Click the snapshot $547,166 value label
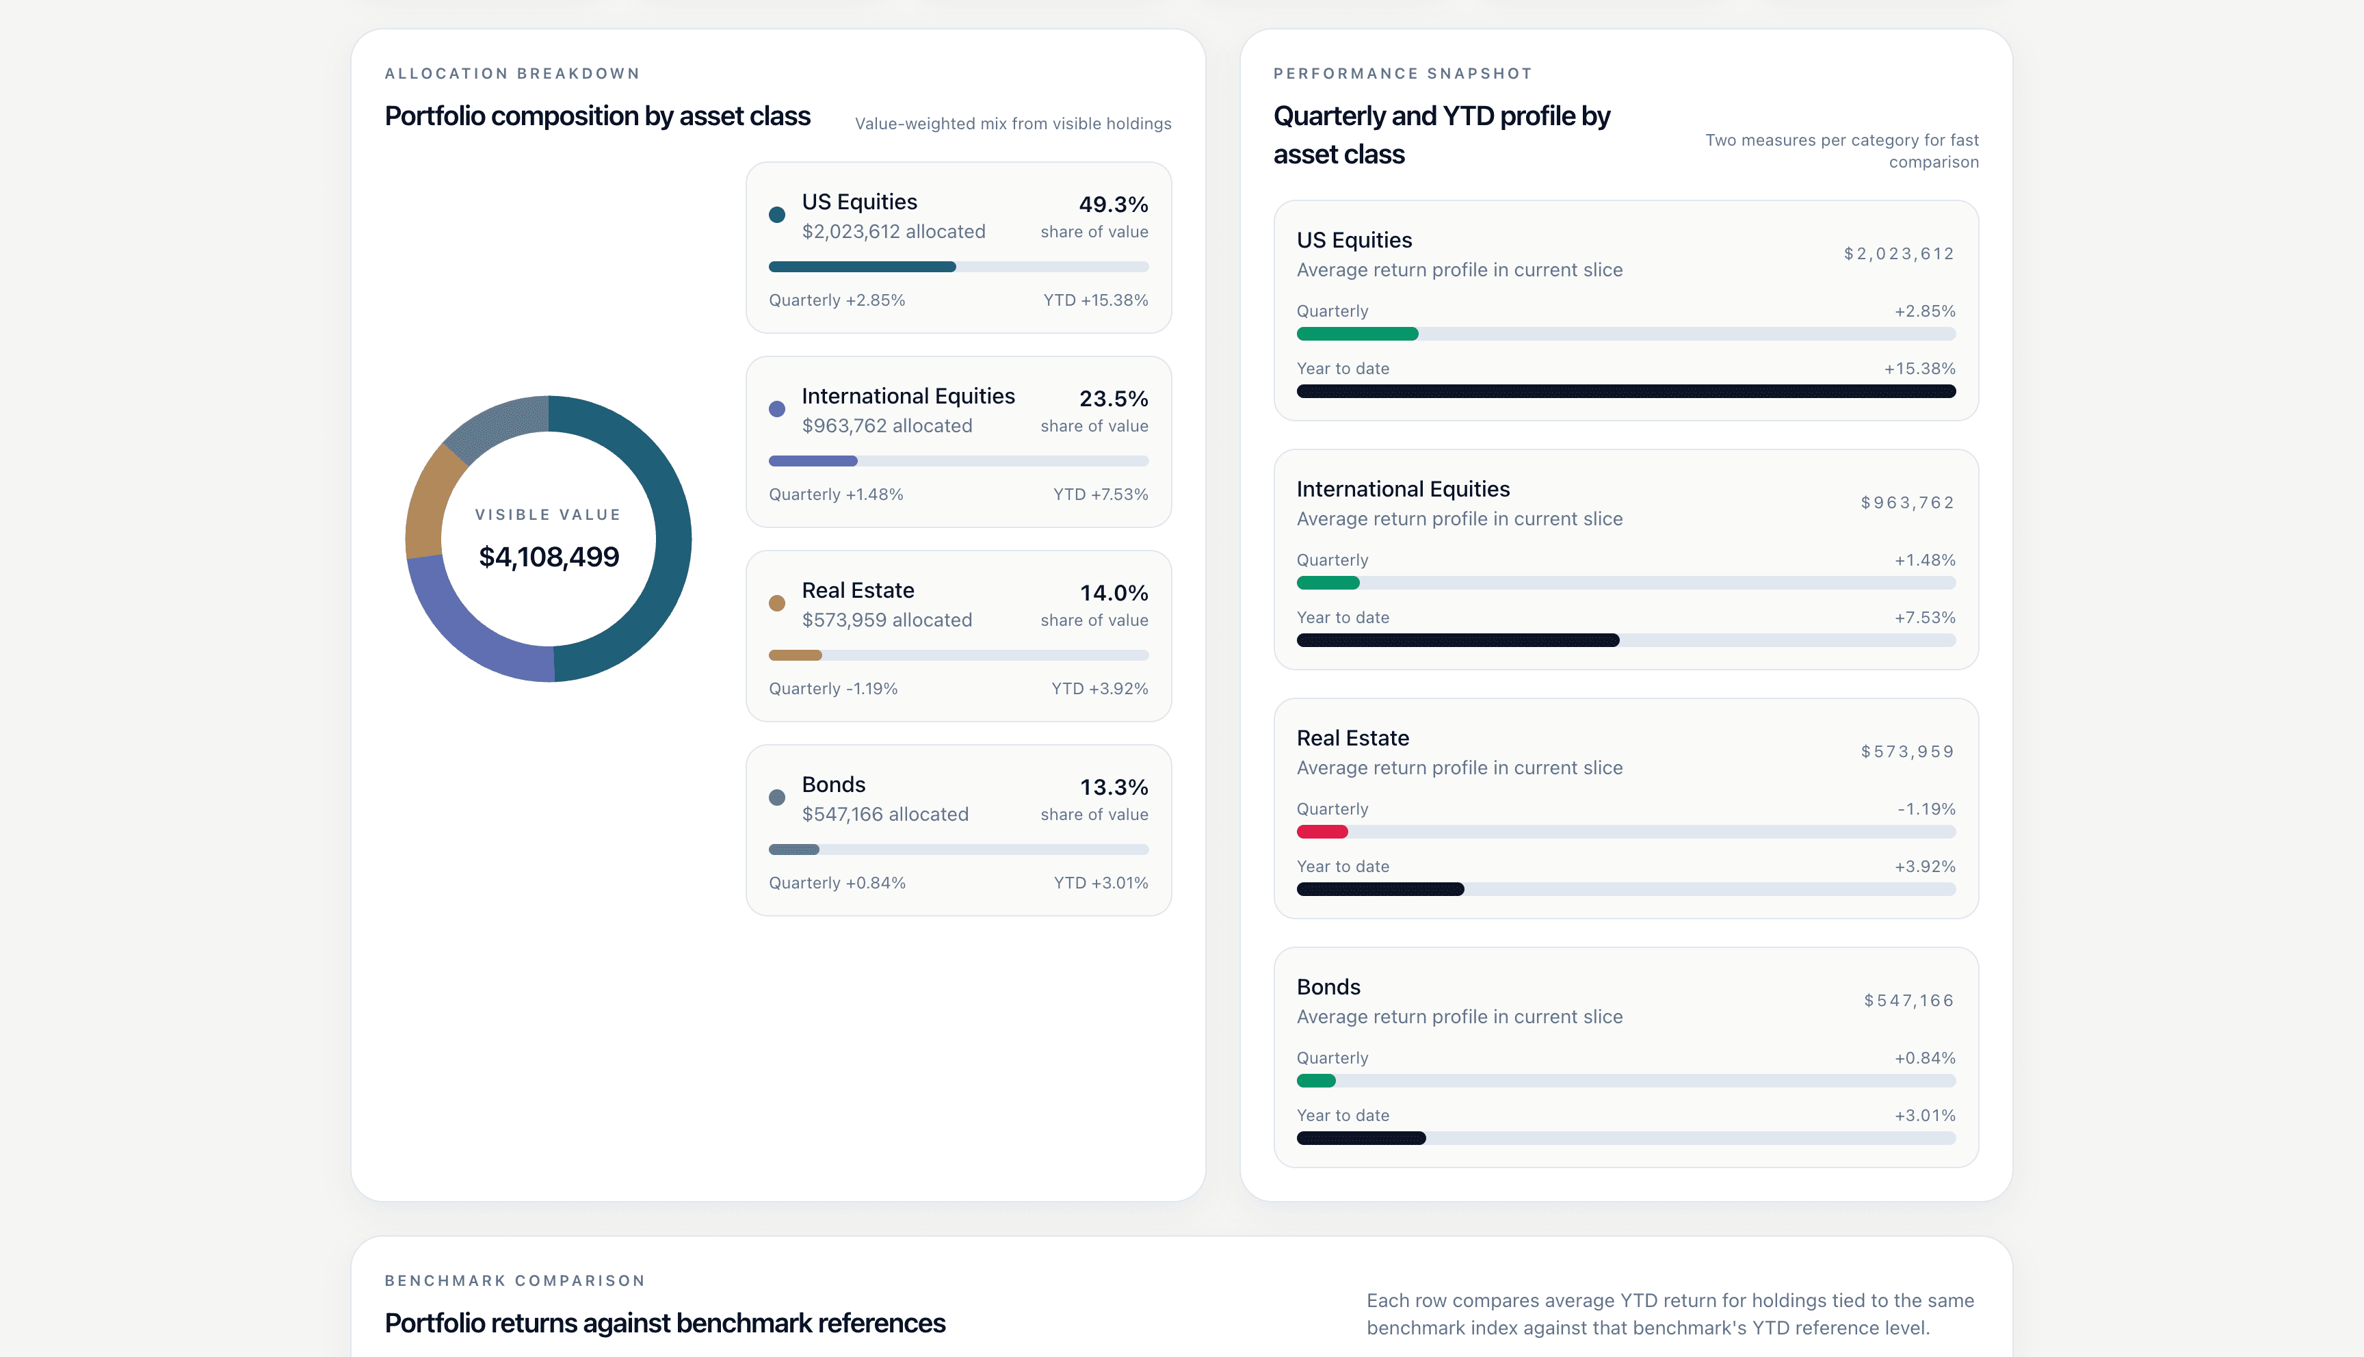The width and height of the screenshot is (2364, 1357). point(1908,1000)
